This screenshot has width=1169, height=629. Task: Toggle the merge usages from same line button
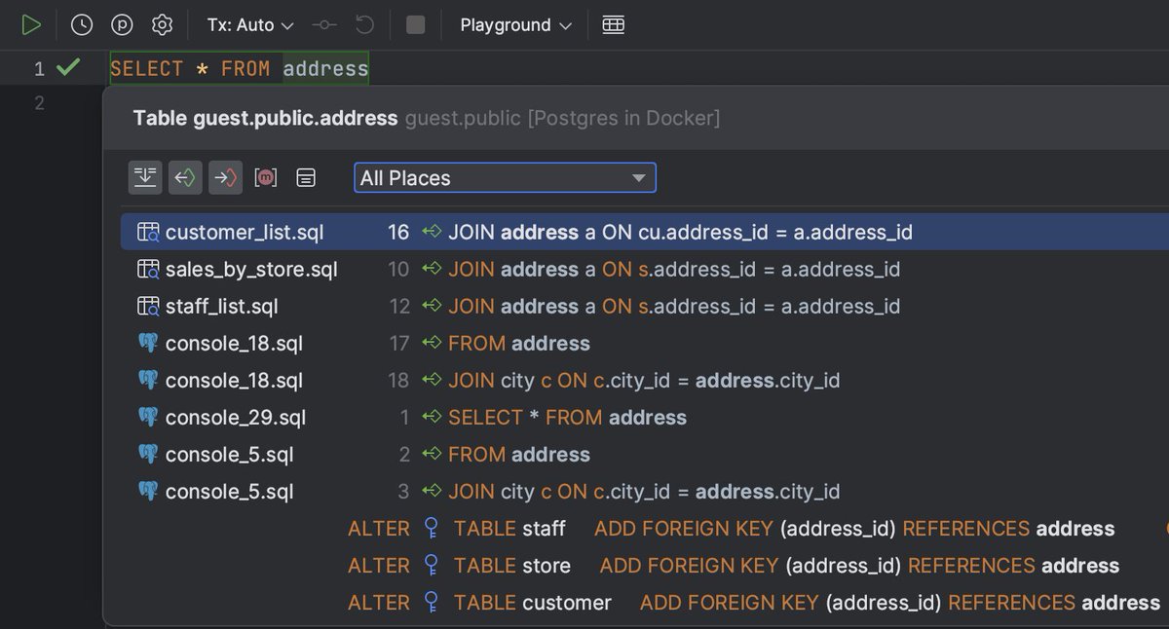[145, 177]
